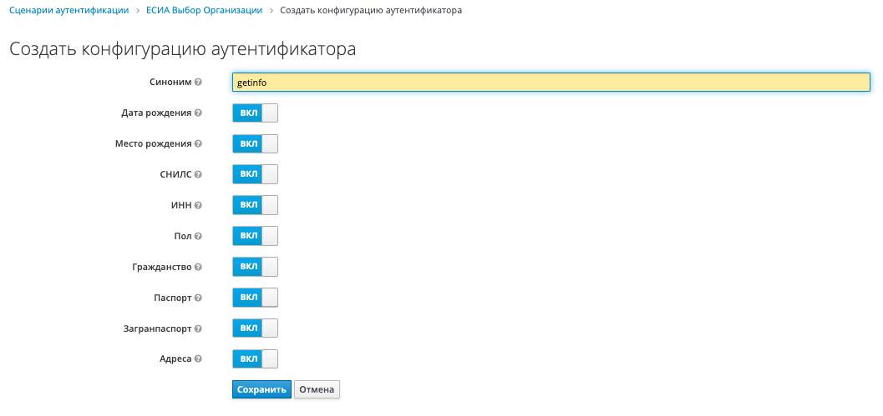Click the Место рождения label text
Screen dimensions: 883x416
pos(153,144)
